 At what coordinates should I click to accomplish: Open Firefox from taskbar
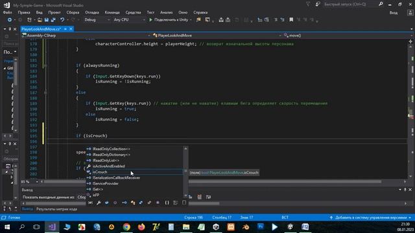point(141,227)
